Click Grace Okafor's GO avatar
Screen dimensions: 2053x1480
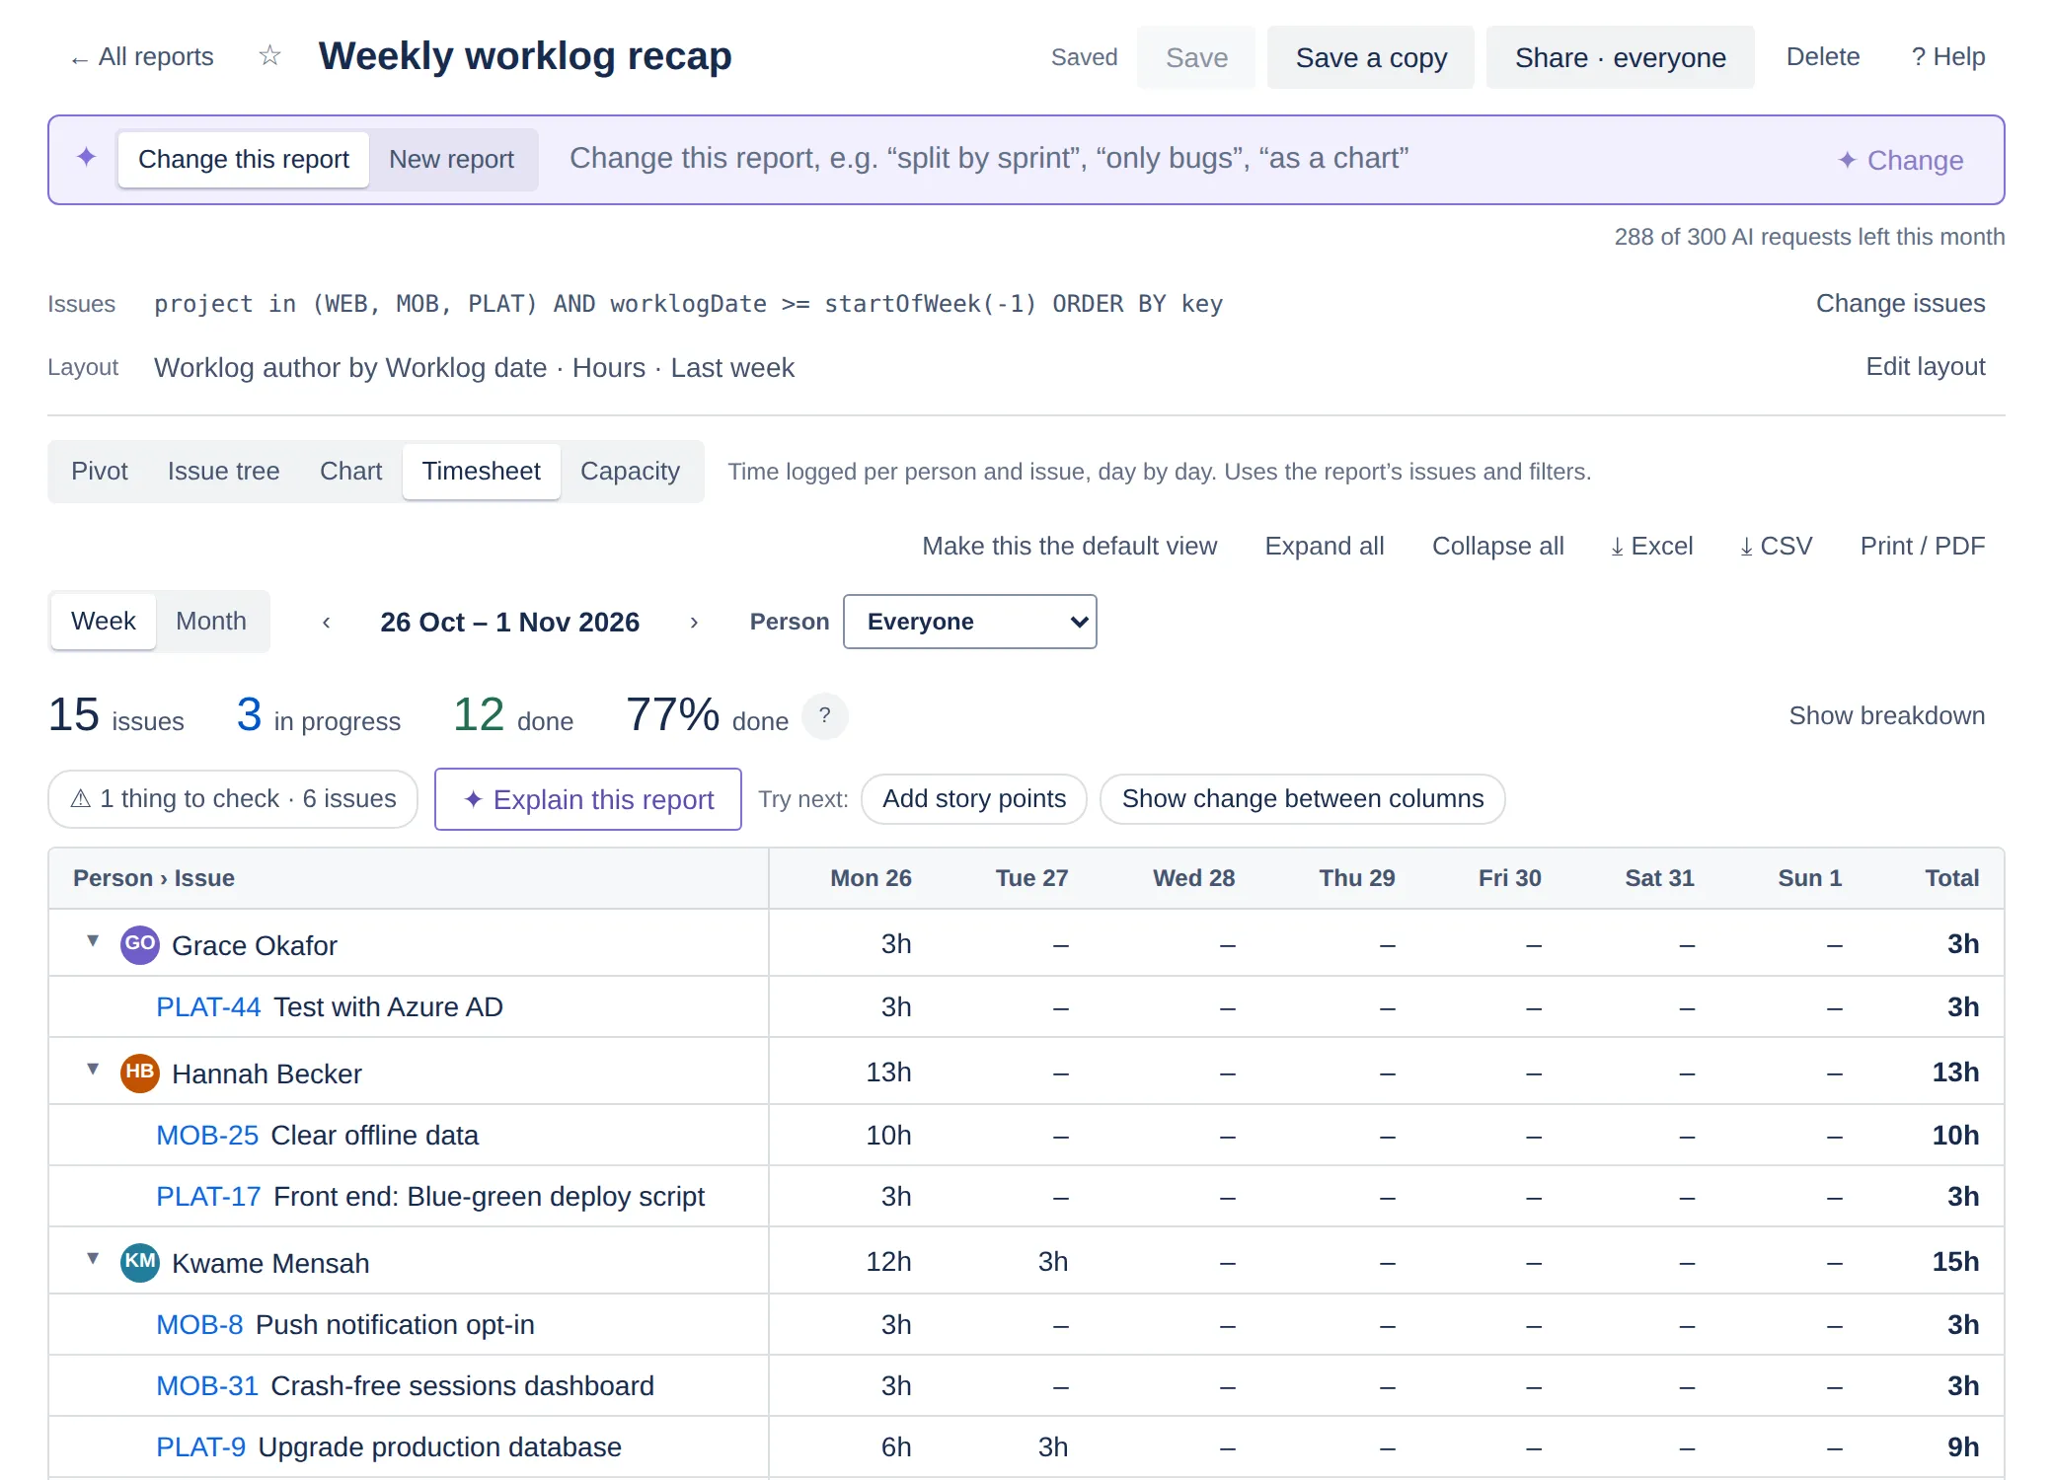point(139,944)
